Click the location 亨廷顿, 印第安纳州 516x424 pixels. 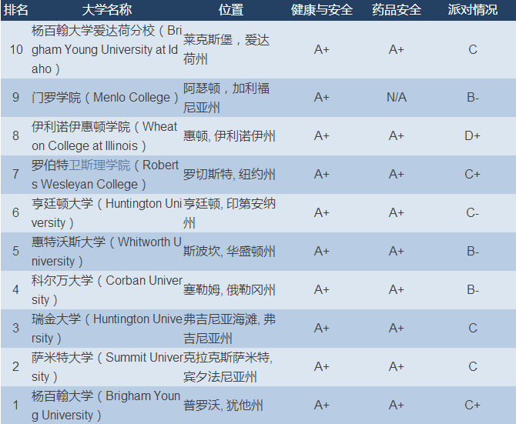click(230, 213)
